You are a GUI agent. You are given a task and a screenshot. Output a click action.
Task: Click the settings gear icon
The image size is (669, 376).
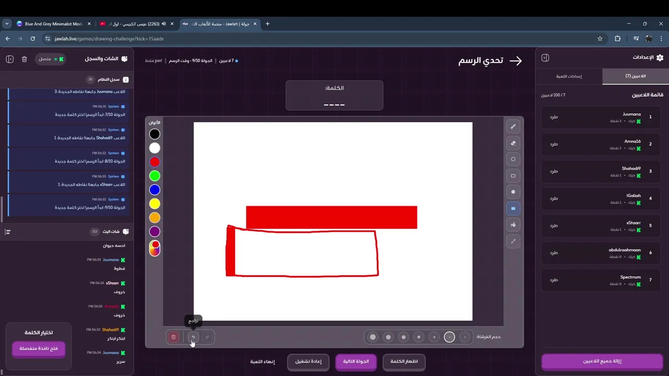(660, 58)
